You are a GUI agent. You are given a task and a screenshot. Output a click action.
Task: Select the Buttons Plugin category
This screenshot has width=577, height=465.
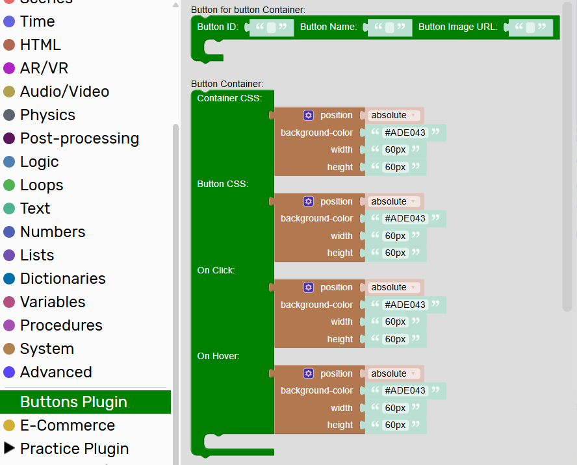pyautogui.click(x=73, y=402)
